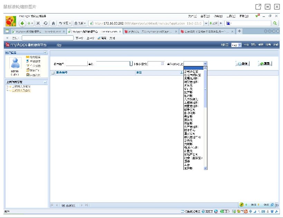
Task: Select the first item in job management tree
Action: 21,87
